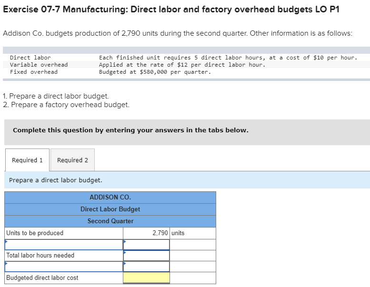The height and width of the screenshot is (287, 370).
Task: Open the Required 2 tab
Action: point(72,160)
